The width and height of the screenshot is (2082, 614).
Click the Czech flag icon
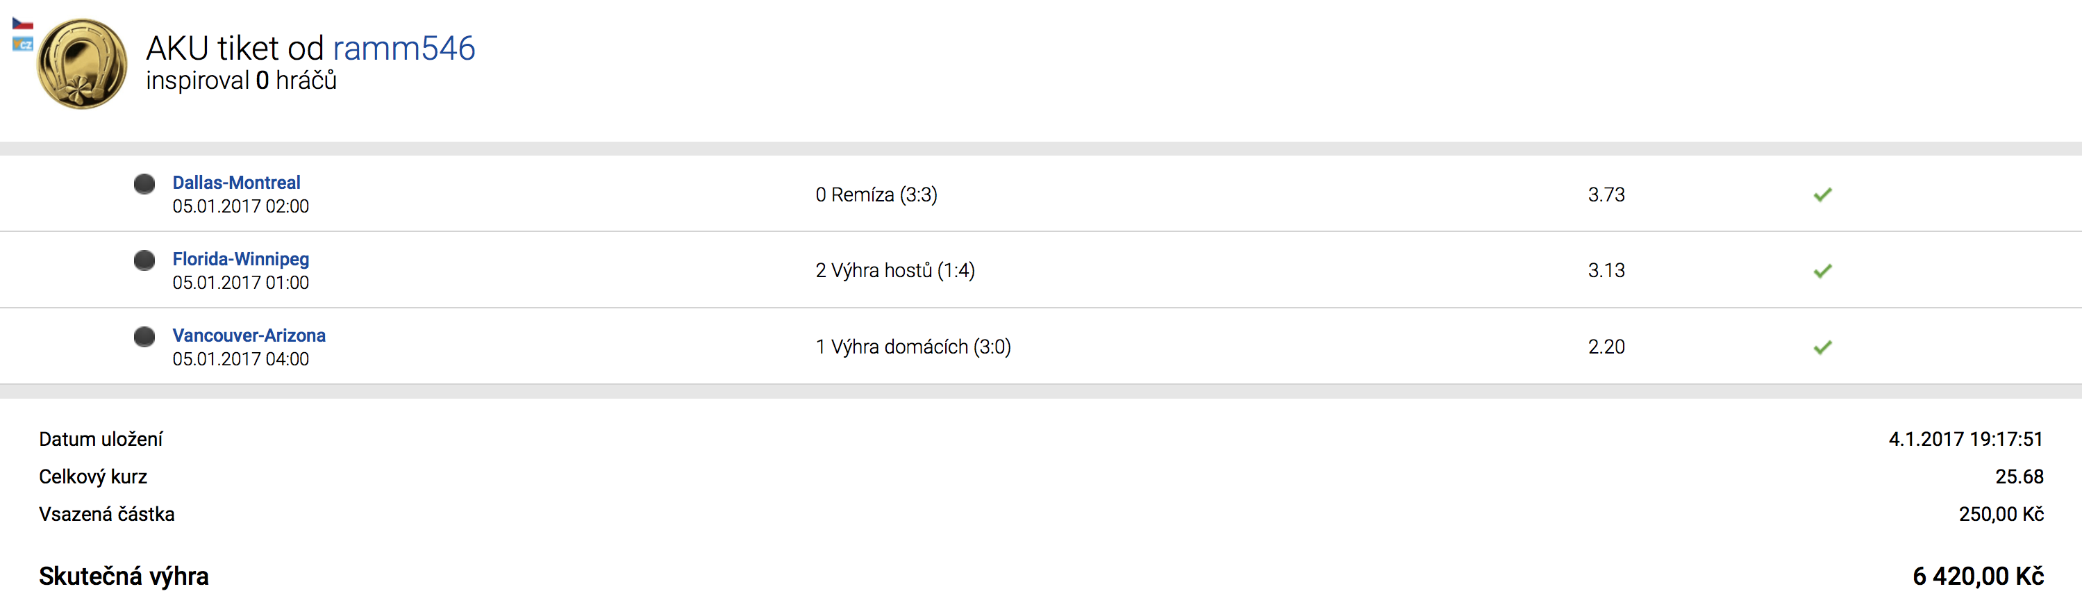click(x=22, y=24)
